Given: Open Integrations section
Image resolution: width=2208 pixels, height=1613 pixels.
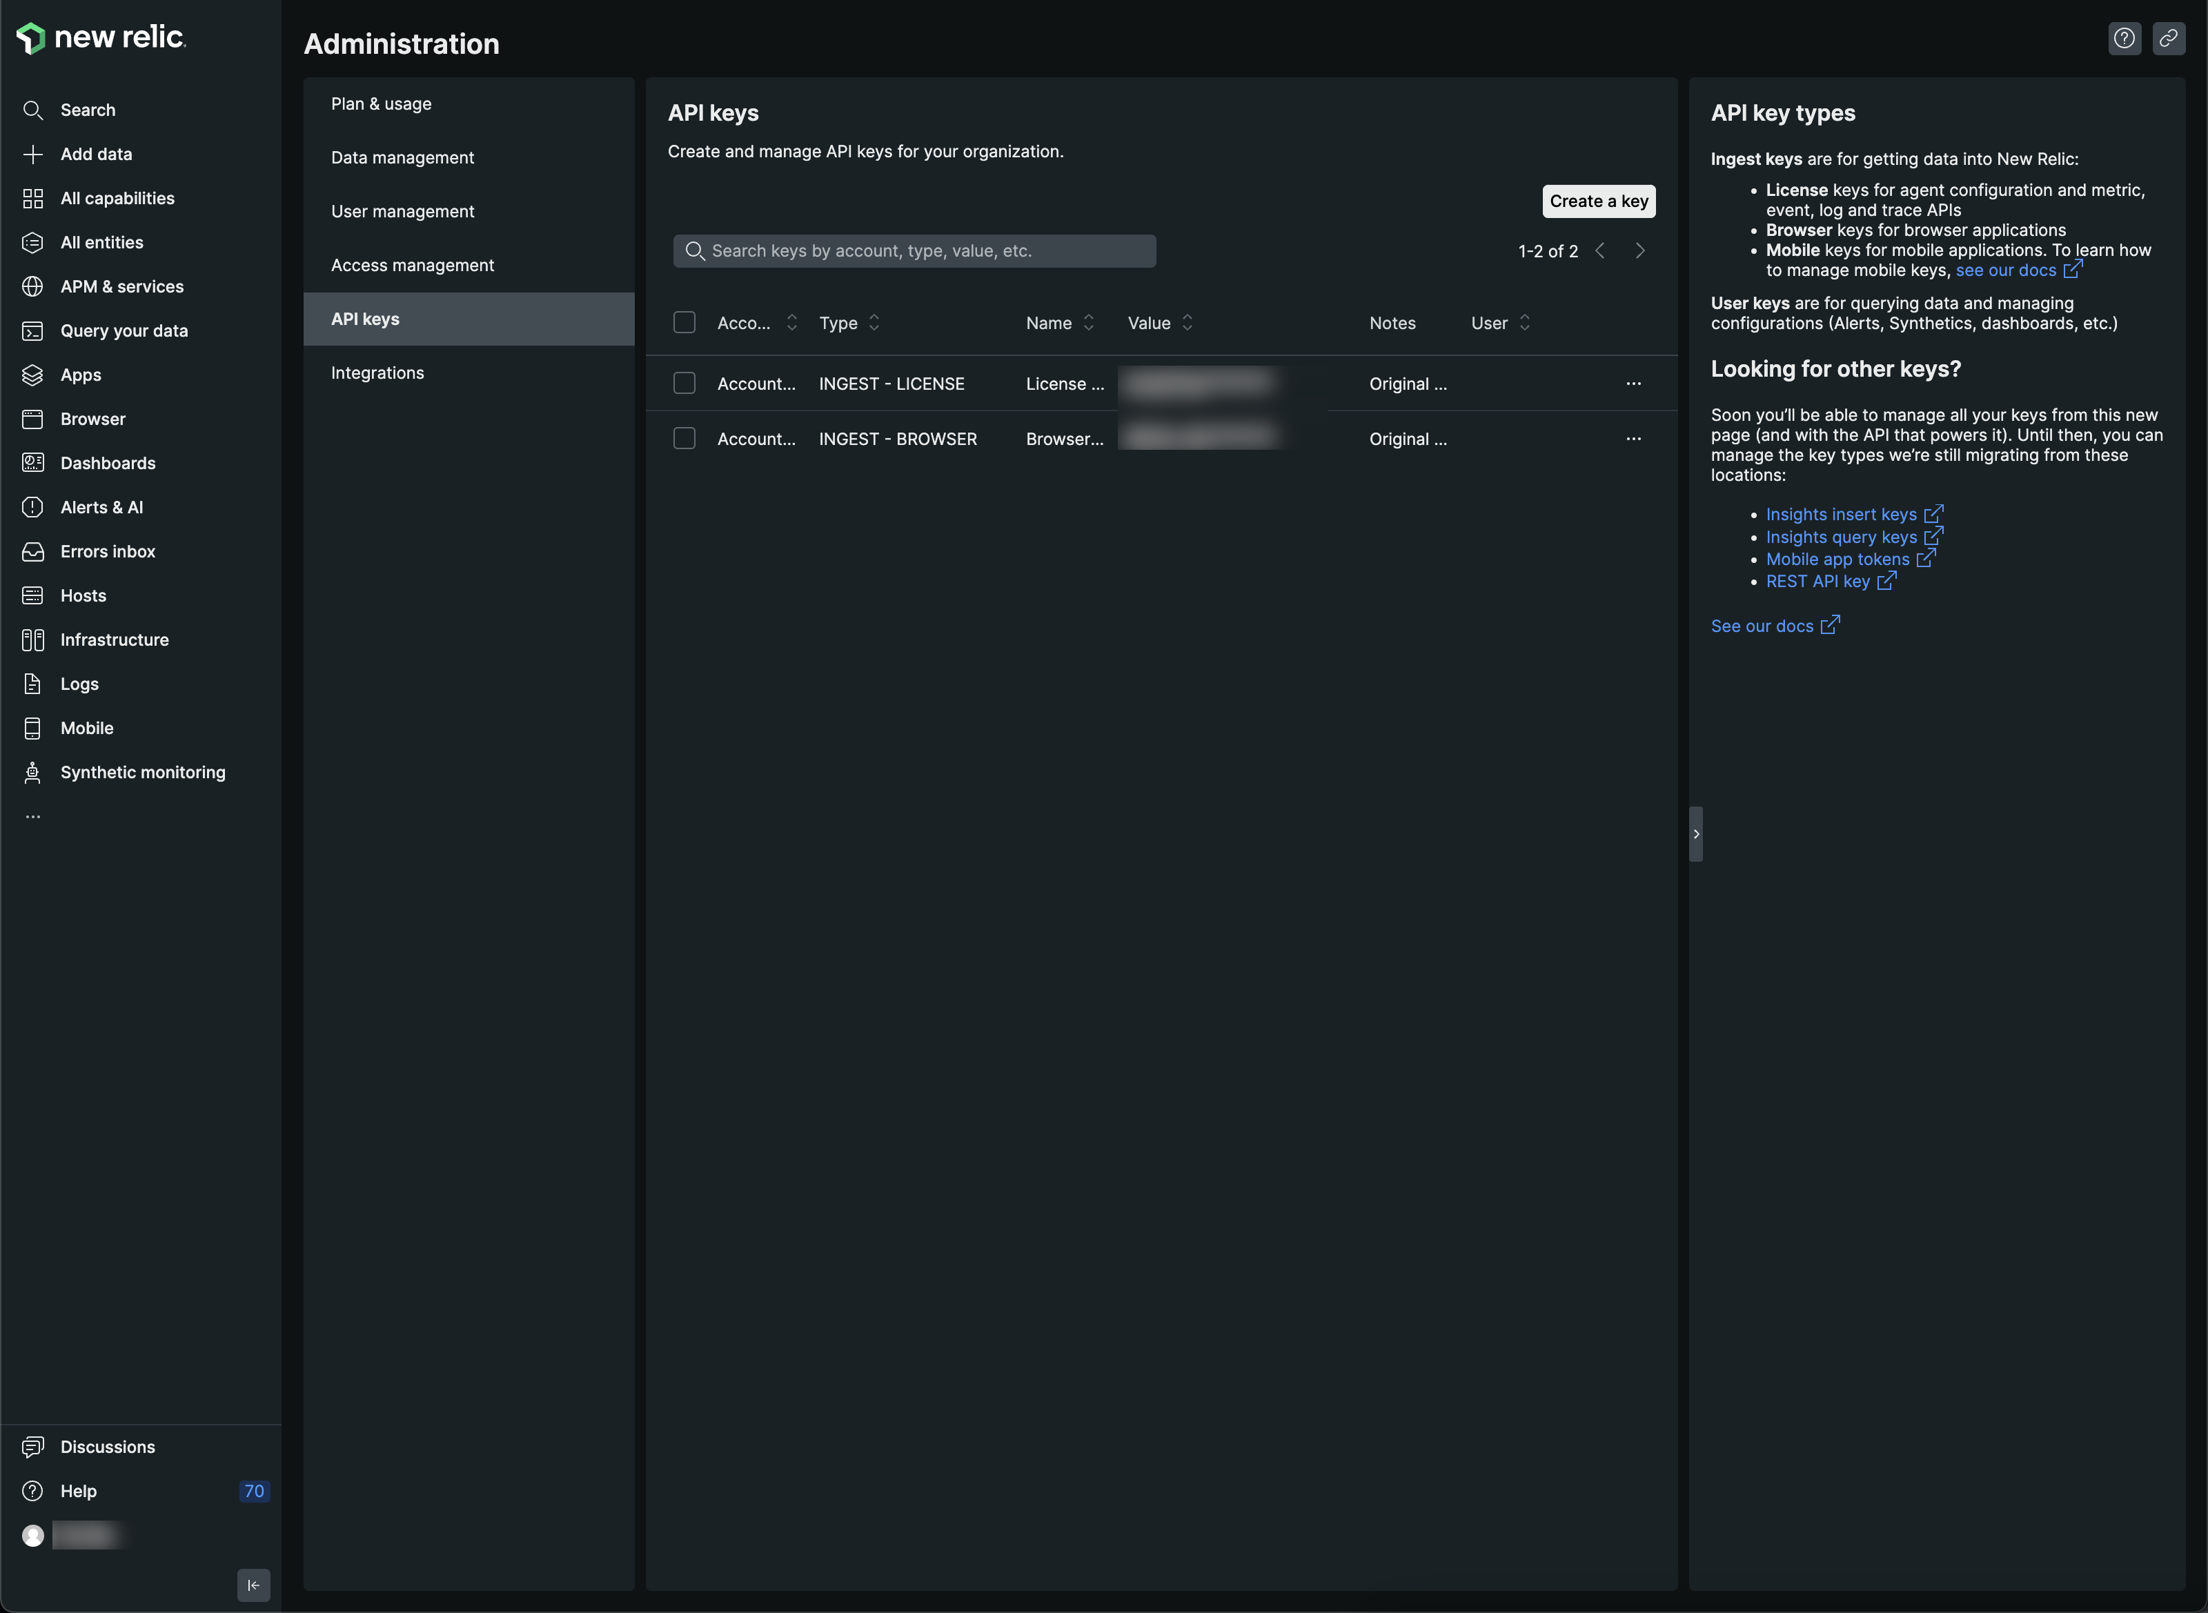Looking at the screenshot, I should (469, 373).
